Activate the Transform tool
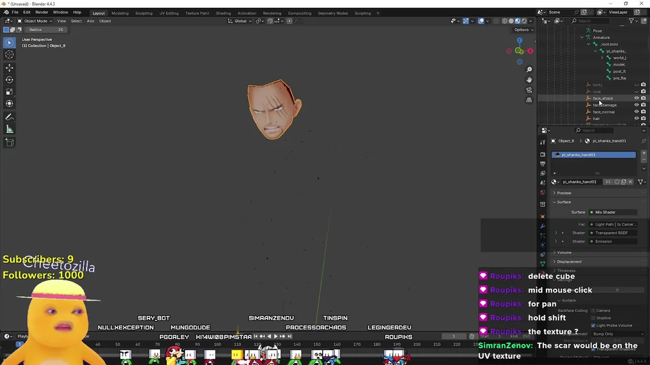The height and width of the screenshot is (365, 650). [9, 103]
